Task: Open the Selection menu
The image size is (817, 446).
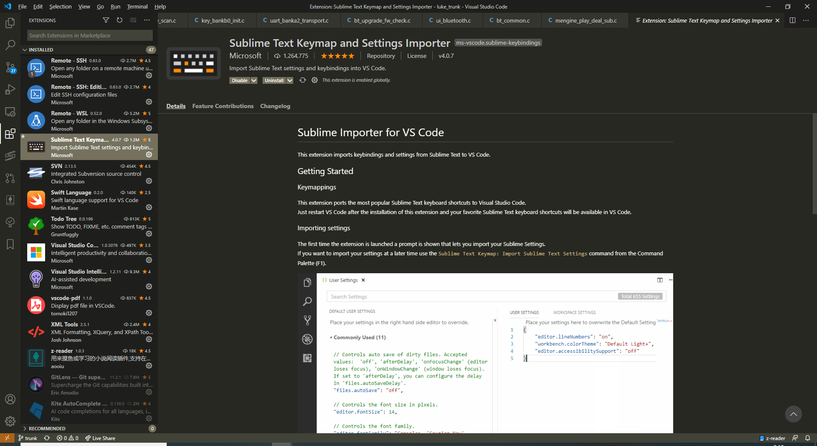Action: [x=60, y=6]
